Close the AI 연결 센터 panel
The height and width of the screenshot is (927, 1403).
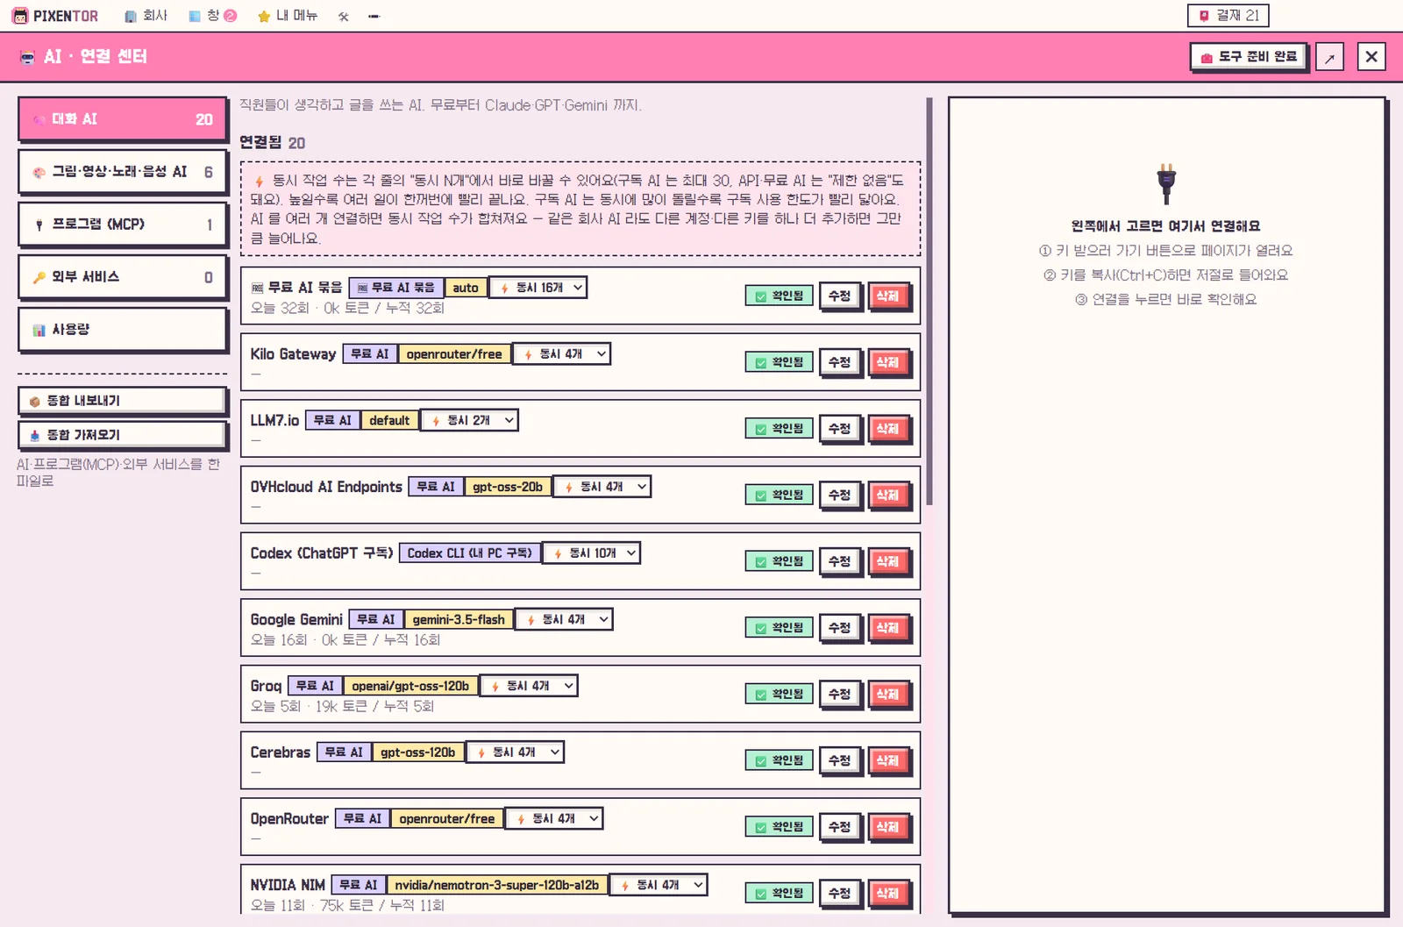1371,57
